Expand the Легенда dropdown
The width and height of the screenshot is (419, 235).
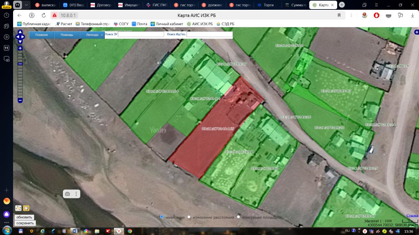coord(92,35)
